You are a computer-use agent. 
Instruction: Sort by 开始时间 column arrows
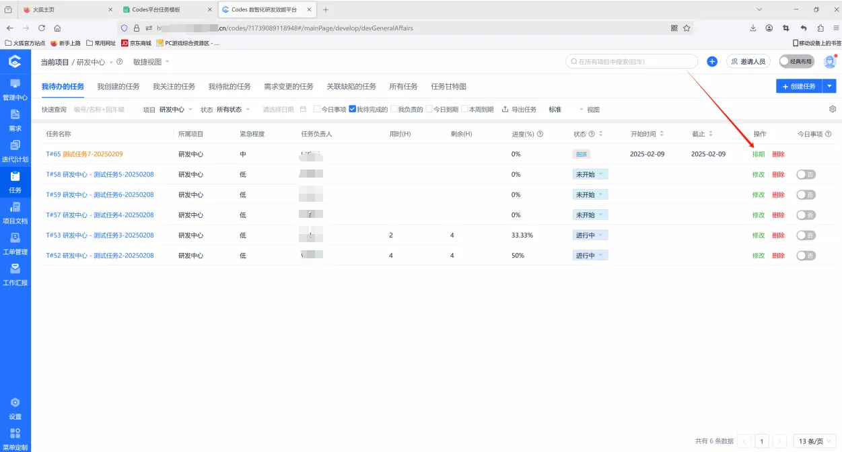click(662, 134)
